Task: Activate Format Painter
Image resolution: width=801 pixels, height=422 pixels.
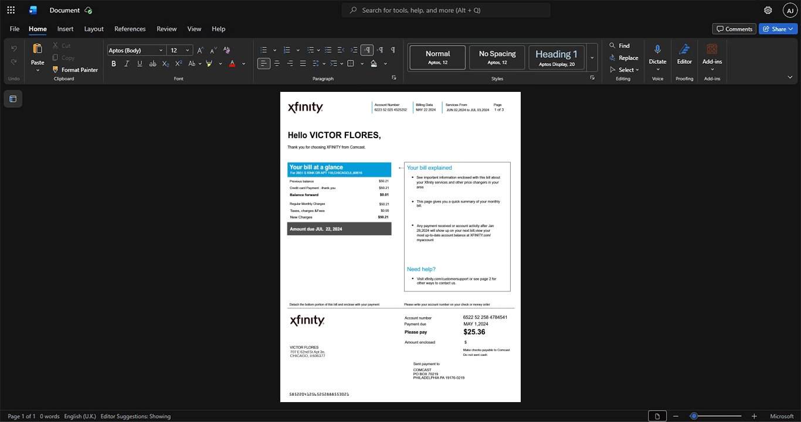Action: (x=75, y=70)
